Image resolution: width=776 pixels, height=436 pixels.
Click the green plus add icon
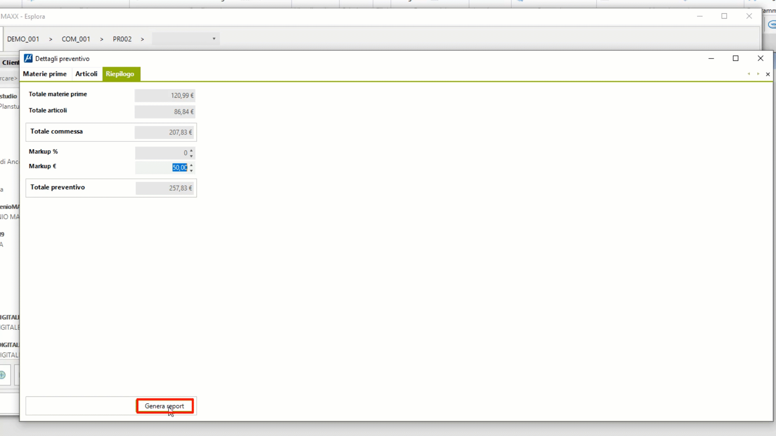coord(2,375)
